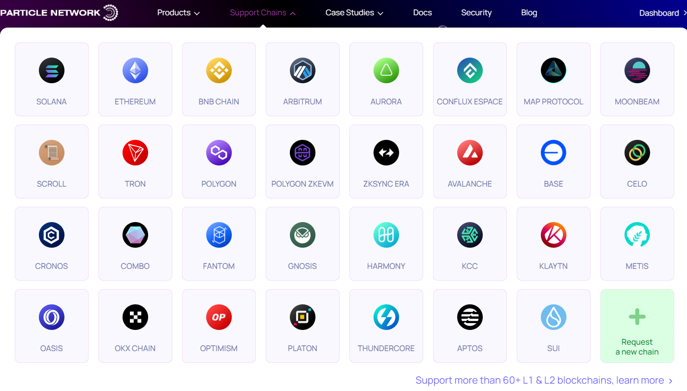Click the red OP Optimism logo
The height and width of the screenshot is (391, 687).
coord(219,317)
